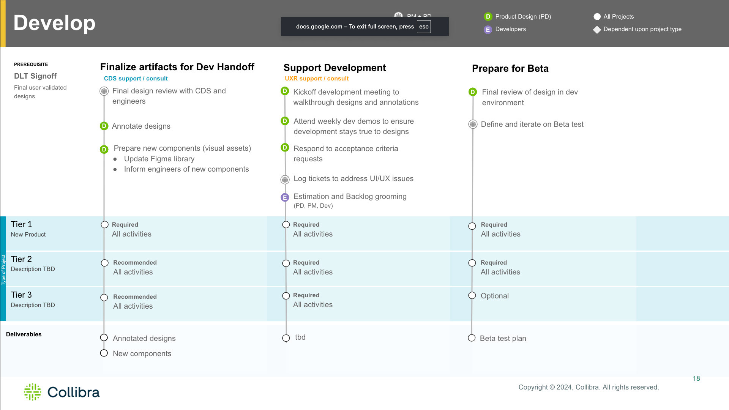Image resolution: width=729 pixels, height=410 pixels.
Task: Click the group icon beside Define and iterate on Beta test
Action: click(473, 124)
